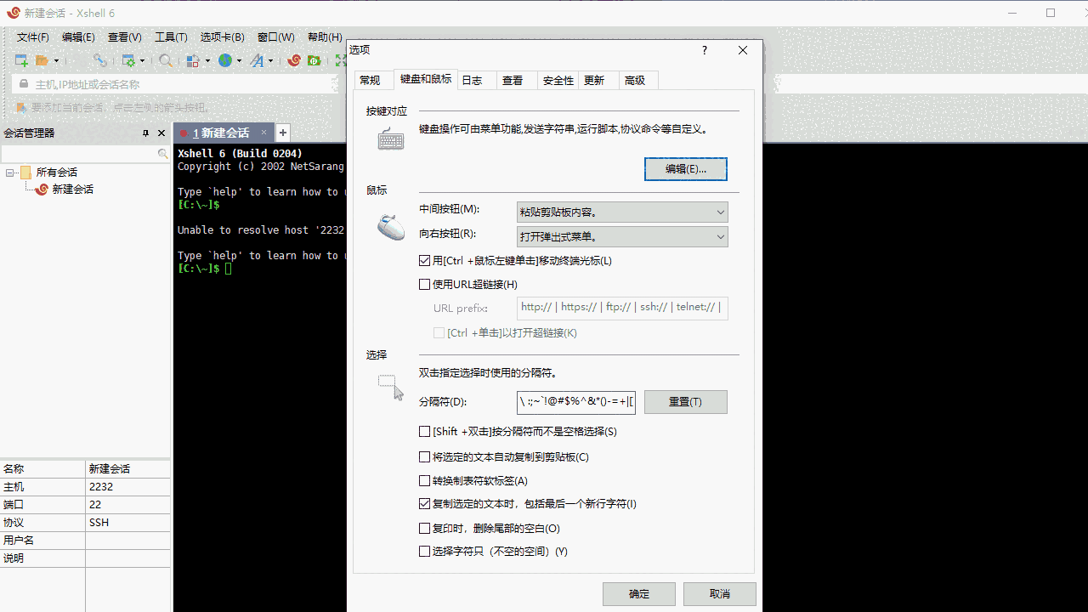Click the 确定 button to confirm

pyautogui.click(x=639, y=593)
